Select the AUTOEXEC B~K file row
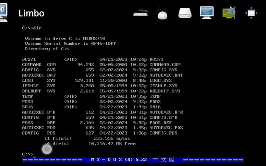The width and height of the screenshot is (266, 166). pyautogui.click(x=102, y=112)
